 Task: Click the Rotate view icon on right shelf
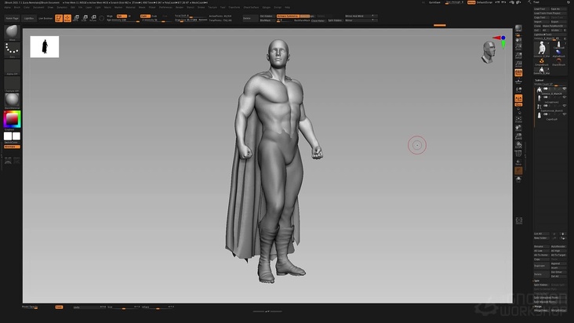tap(518, 145)
